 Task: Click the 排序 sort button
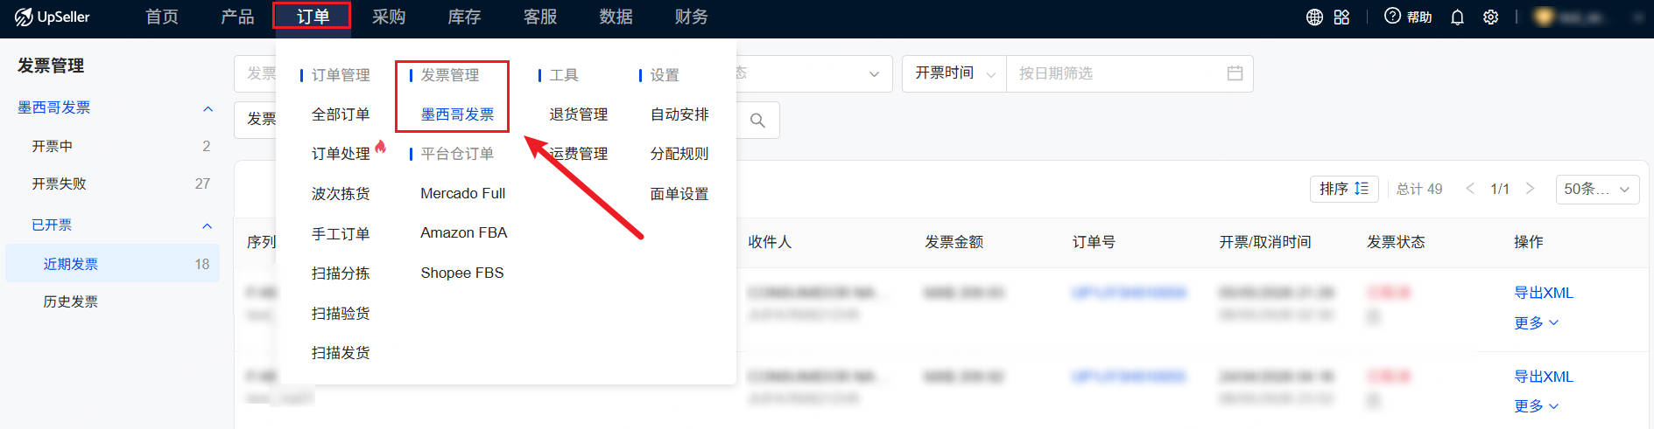coord(1344,189)
